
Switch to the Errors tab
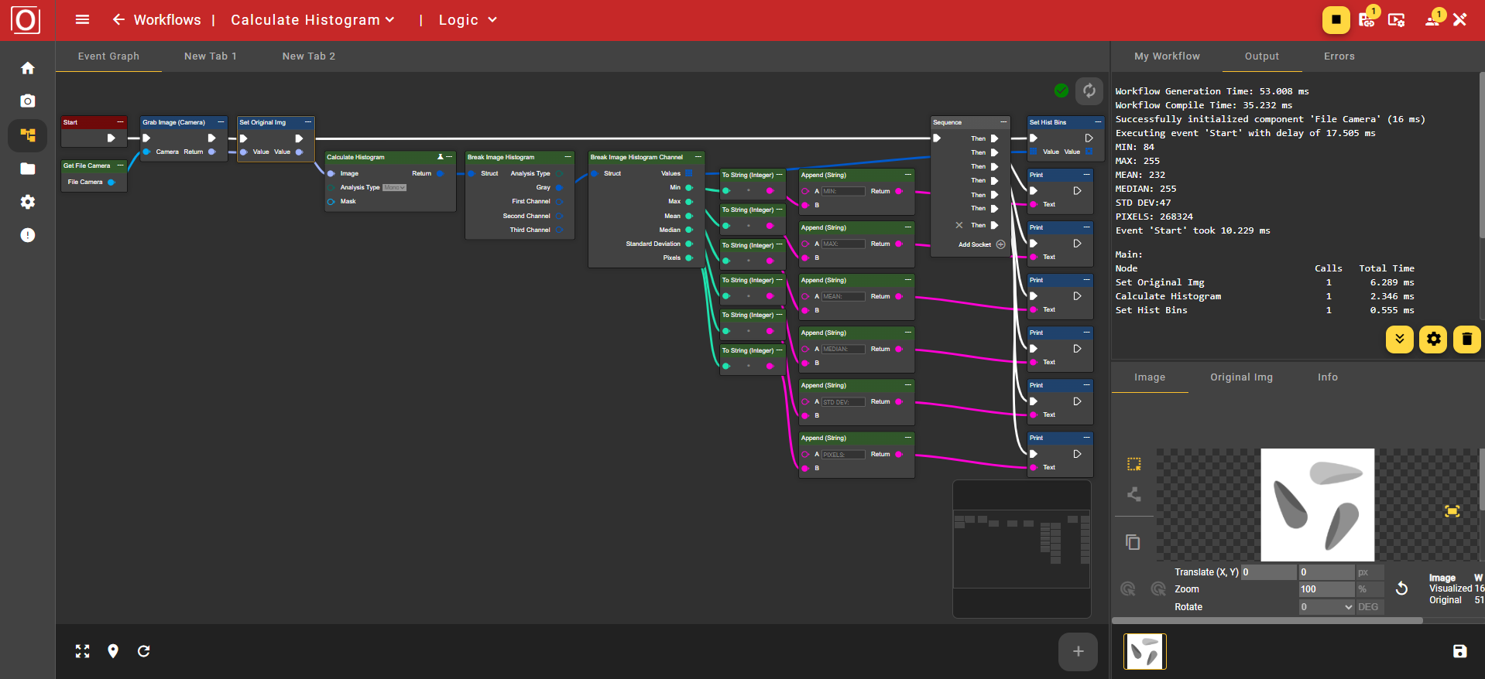(1339, 56)
